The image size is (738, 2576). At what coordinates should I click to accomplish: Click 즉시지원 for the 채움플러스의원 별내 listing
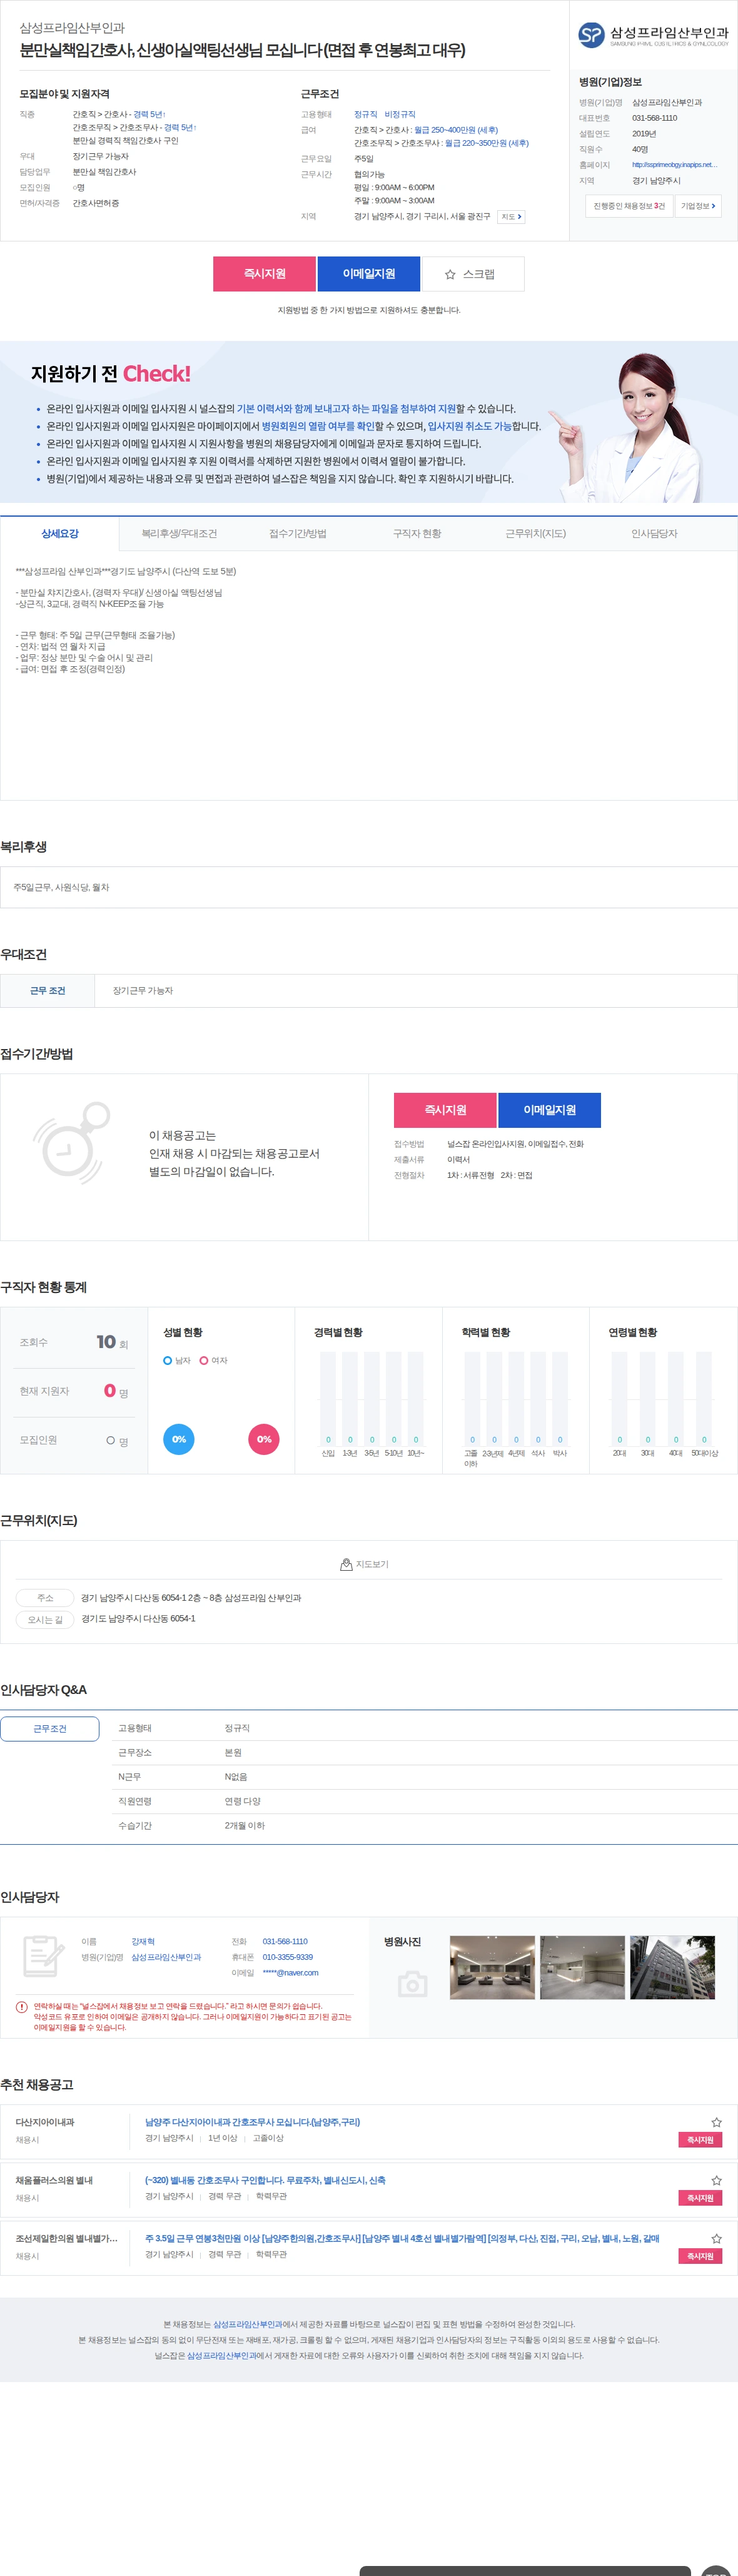click(700, 2198)
